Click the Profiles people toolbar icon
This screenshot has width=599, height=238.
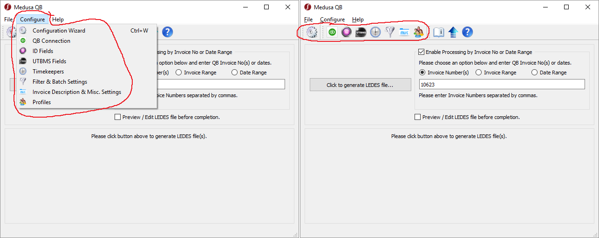418,32
